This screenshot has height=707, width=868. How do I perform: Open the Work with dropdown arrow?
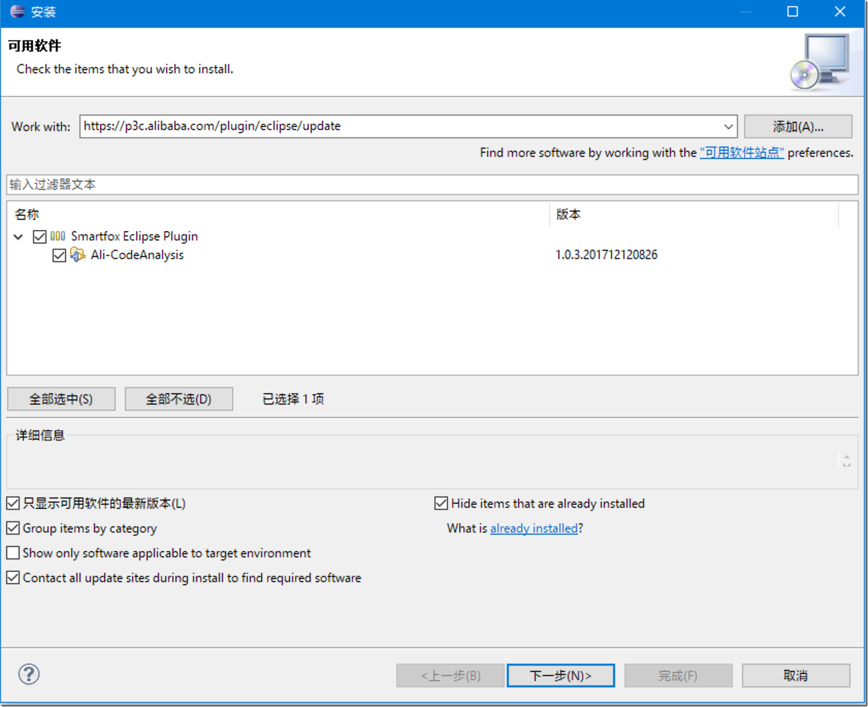[728, 126]
